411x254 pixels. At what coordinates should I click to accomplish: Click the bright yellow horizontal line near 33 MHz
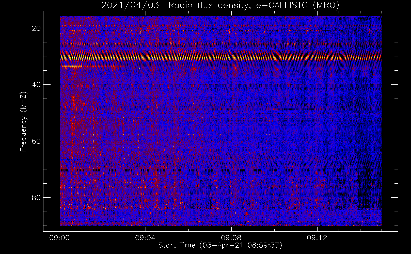[72, 66]
